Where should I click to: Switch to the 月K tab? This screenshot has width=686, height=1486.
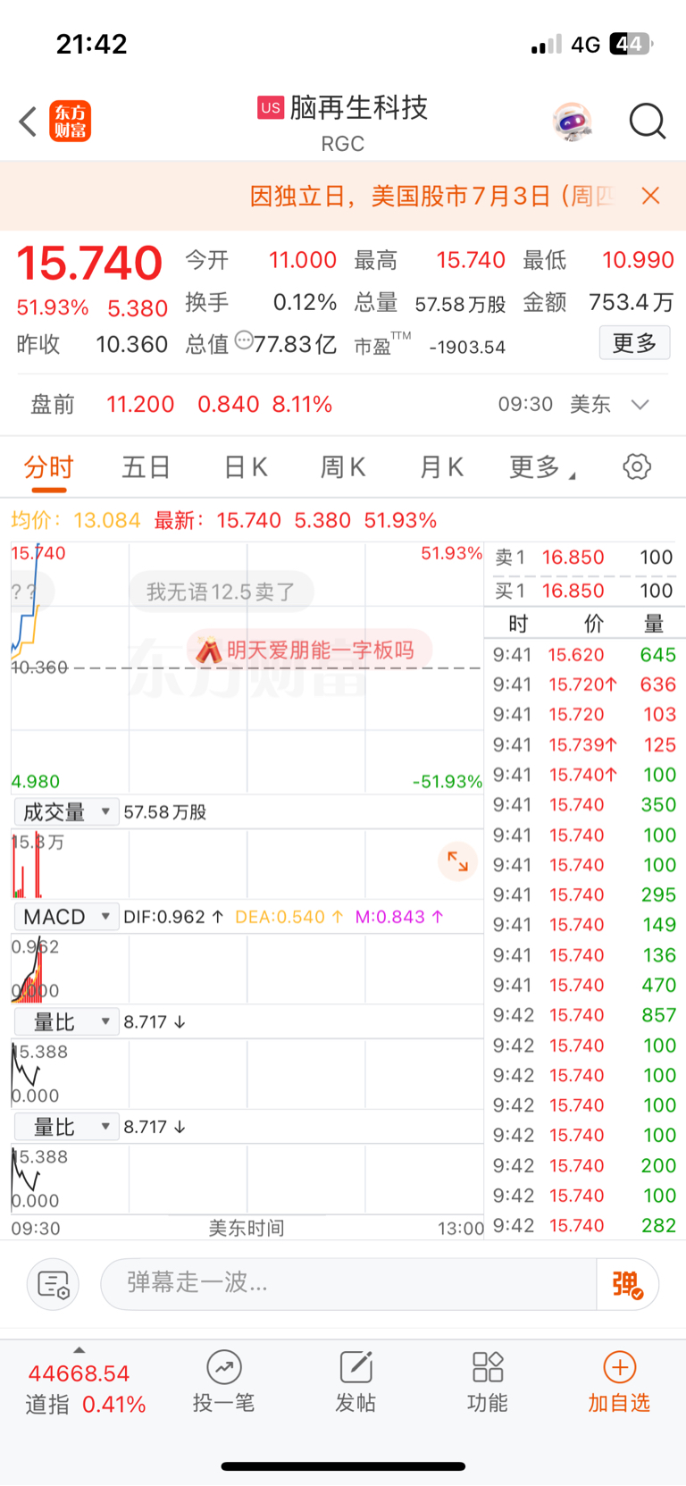tap(441, 467)
